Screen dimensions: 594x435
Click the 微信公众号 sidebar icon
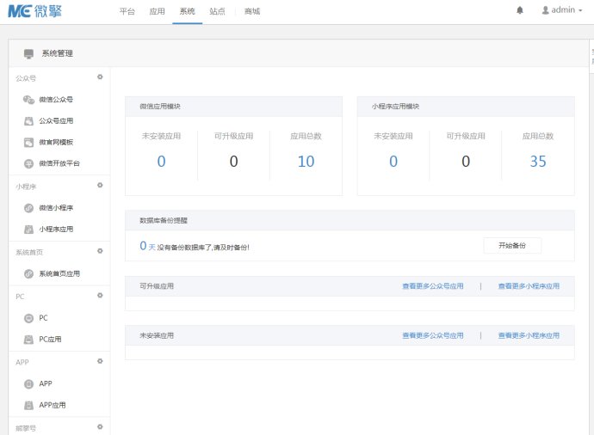[x=28, y=100]
